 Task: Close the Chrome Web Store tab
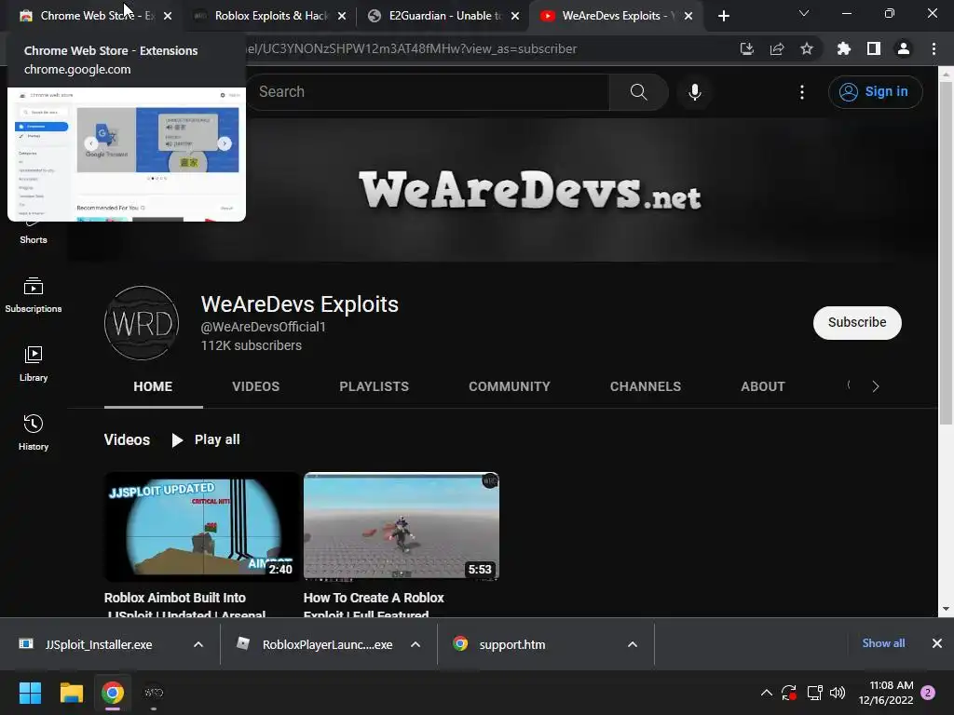pyautogui.click(x=168, y=16)
